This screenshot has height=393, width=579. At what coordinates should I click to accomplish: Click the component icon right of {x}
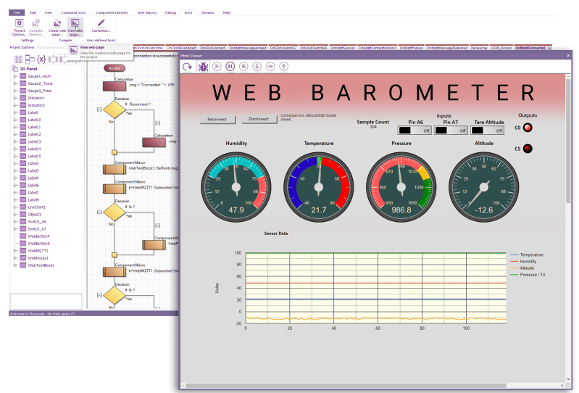(53, 59)
